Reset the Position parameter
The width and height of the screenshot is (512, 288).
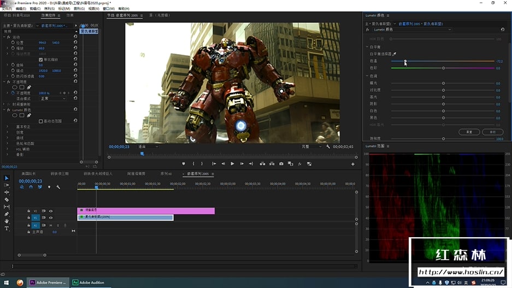(x=75, y=42)
